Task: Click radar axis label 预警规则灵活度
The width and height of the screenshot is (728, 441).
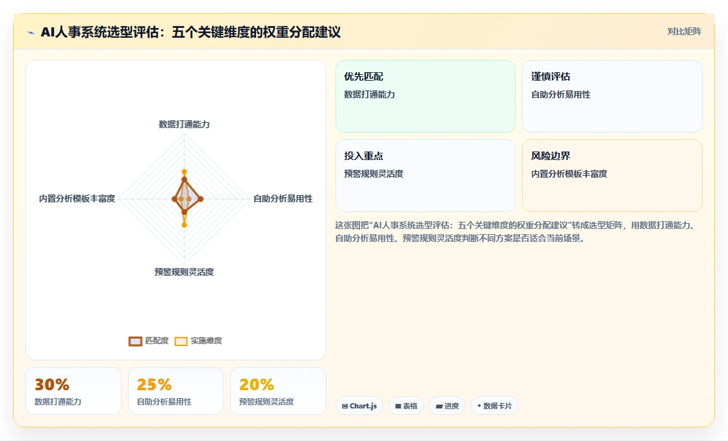Action: (185, 272)
